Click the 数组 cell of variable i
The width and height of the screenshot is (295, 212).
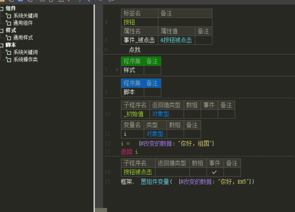[175, 134]
